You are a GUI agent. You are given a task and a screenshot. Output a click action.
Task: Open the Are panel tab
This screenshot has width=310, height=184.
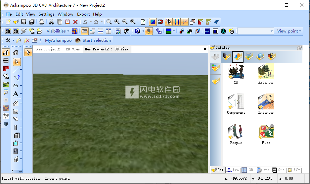pyautogui.click(x=263, y=170)
